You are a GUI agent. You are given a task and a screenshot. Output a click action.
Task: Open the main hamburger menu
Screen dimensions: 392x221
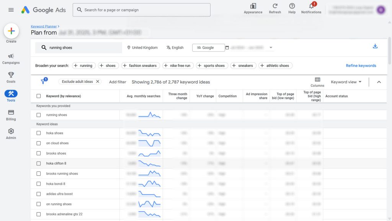[11, 10]
